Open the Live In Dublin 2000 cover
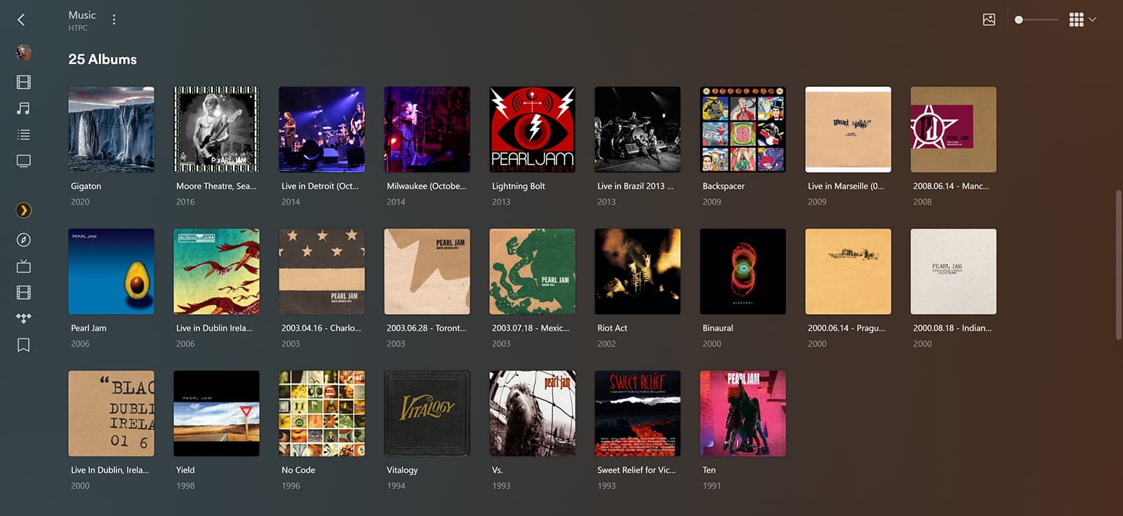Image resolution: width=1123 pixels, height=516 pixels. (111, 414)
